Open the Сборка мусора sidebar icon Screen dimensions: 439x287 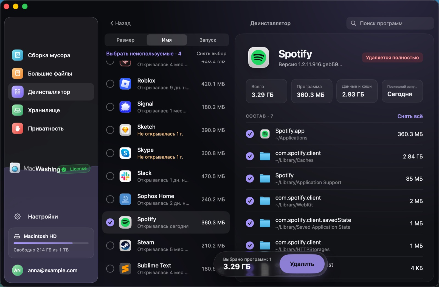(x=18, y=55)
